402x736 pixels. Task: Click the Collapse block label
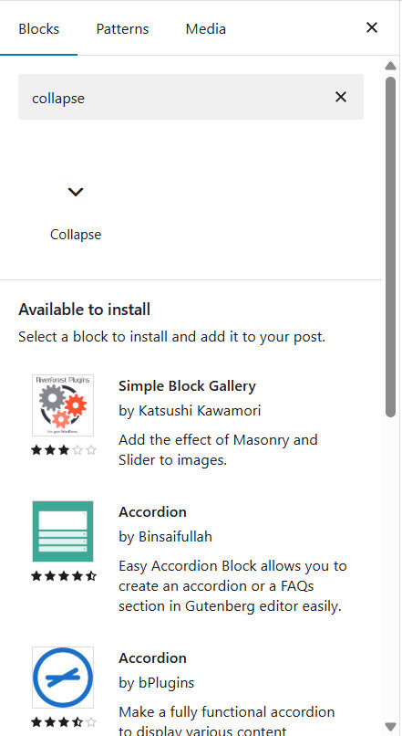pyautogui.click(x=76, y=235)
